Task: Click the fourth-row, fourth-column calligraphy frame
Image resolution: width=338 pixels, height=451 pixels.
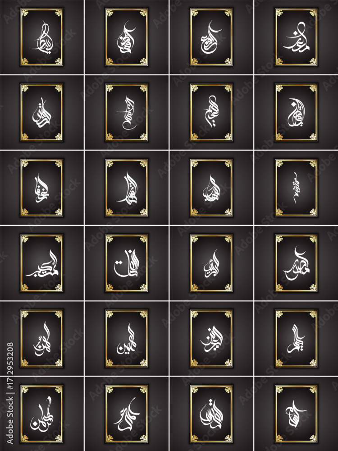Action: click(x=296, y=263)
